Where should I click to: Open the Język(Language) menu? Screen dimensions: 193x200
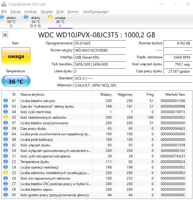(x=95, y=12)
